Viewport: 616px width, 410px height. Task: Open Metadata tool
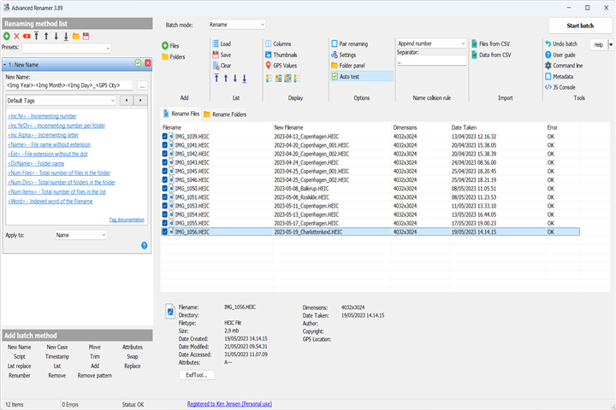click(559, 77)
